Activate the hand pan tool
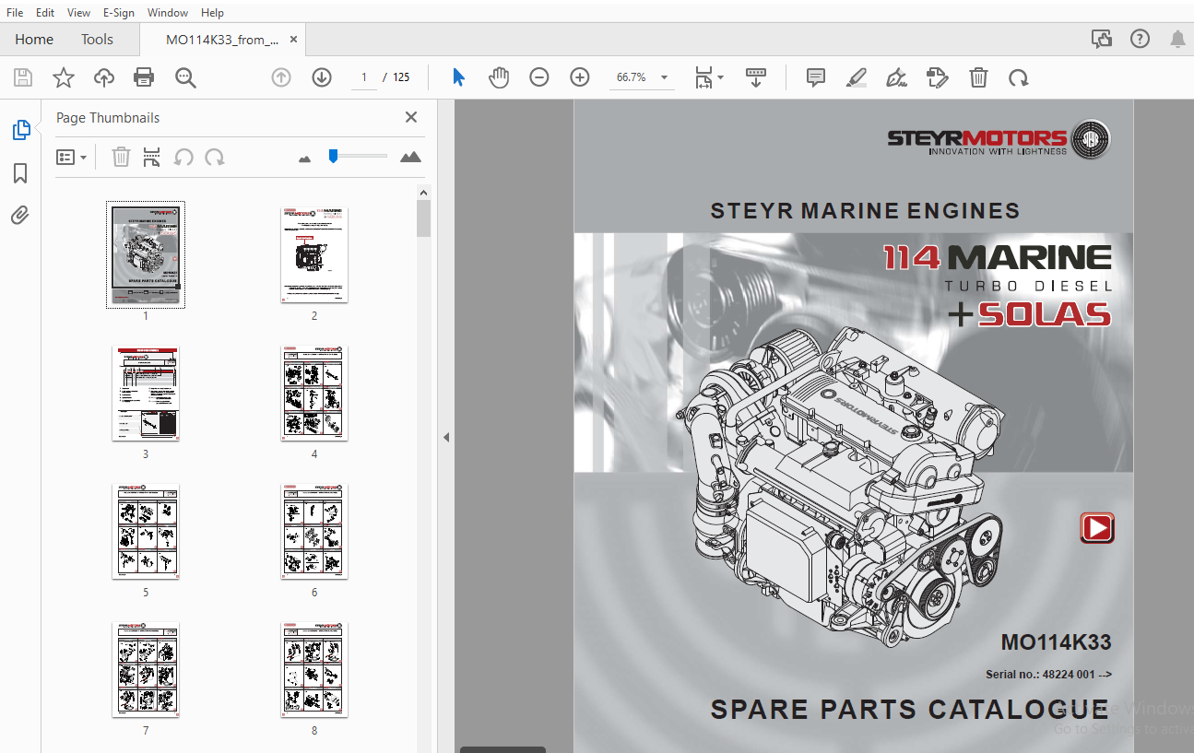Viewport: 1194px width, 753px height. pos(499,77)
